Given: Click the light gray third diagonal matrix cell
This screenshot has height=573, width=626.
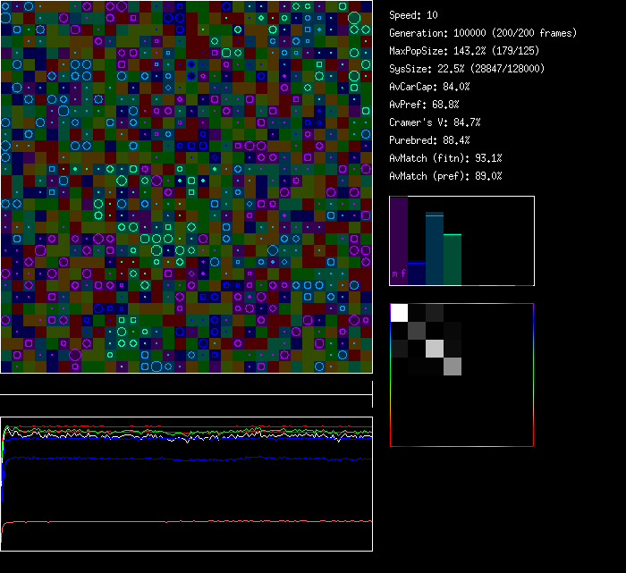Looking at the screenshot, I should (x=435, y=348).
